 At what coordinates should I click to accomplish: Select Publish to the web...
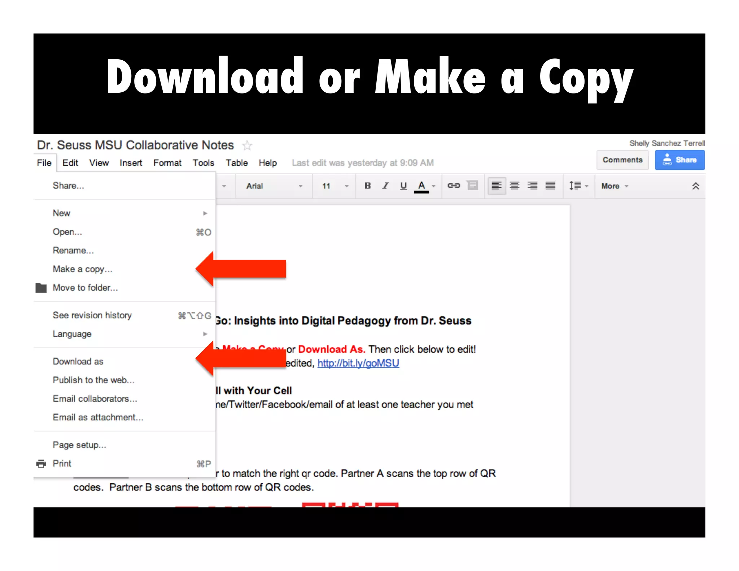124,380
